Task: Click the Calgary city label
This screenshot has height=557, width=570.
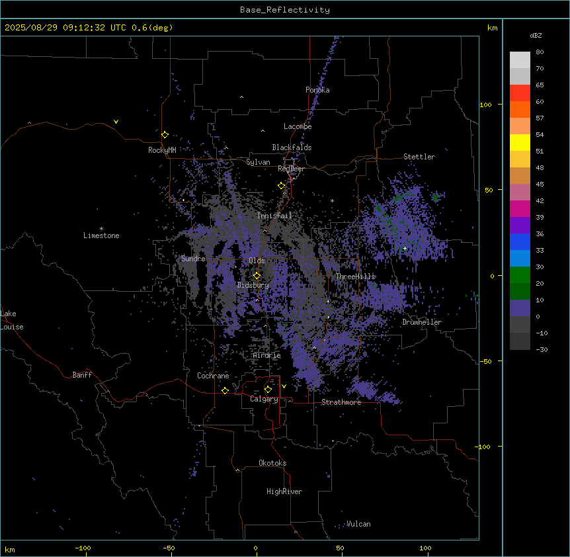Action: click(264, 399)
